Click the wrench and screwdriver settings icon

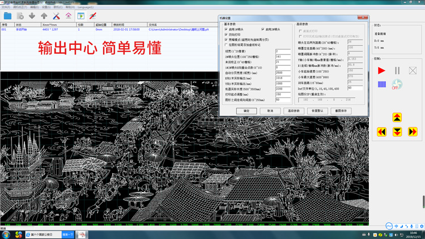[x=56, y=16]
